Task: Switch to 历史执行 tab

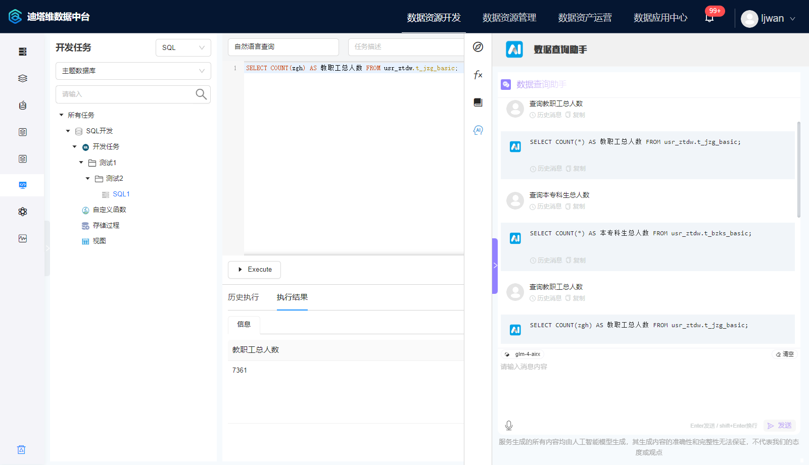Action: (x=243, y=297)
